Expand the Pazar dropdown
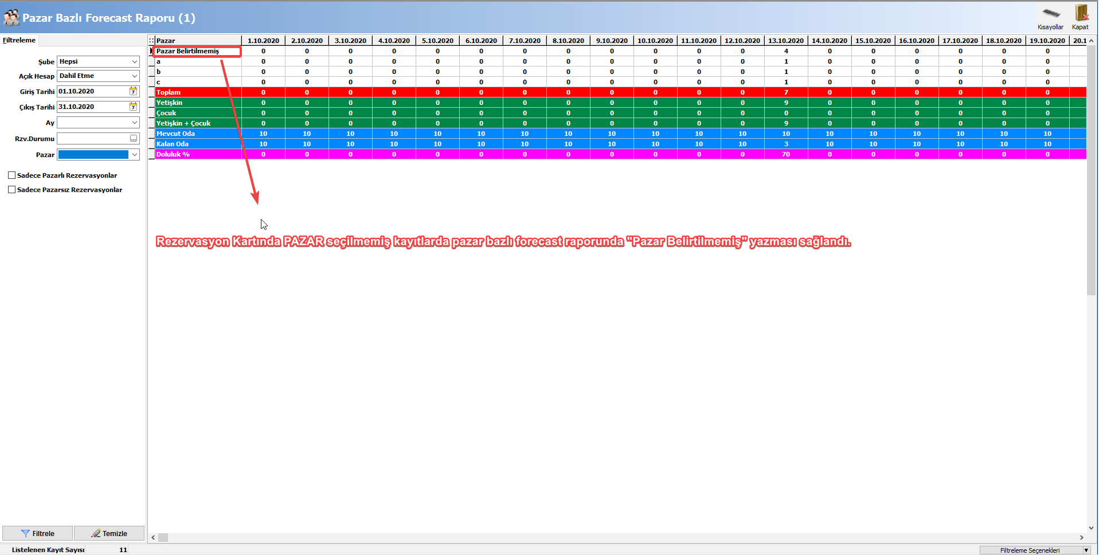The width and height of the screenshot is (1099, 555). pos(135,155)
